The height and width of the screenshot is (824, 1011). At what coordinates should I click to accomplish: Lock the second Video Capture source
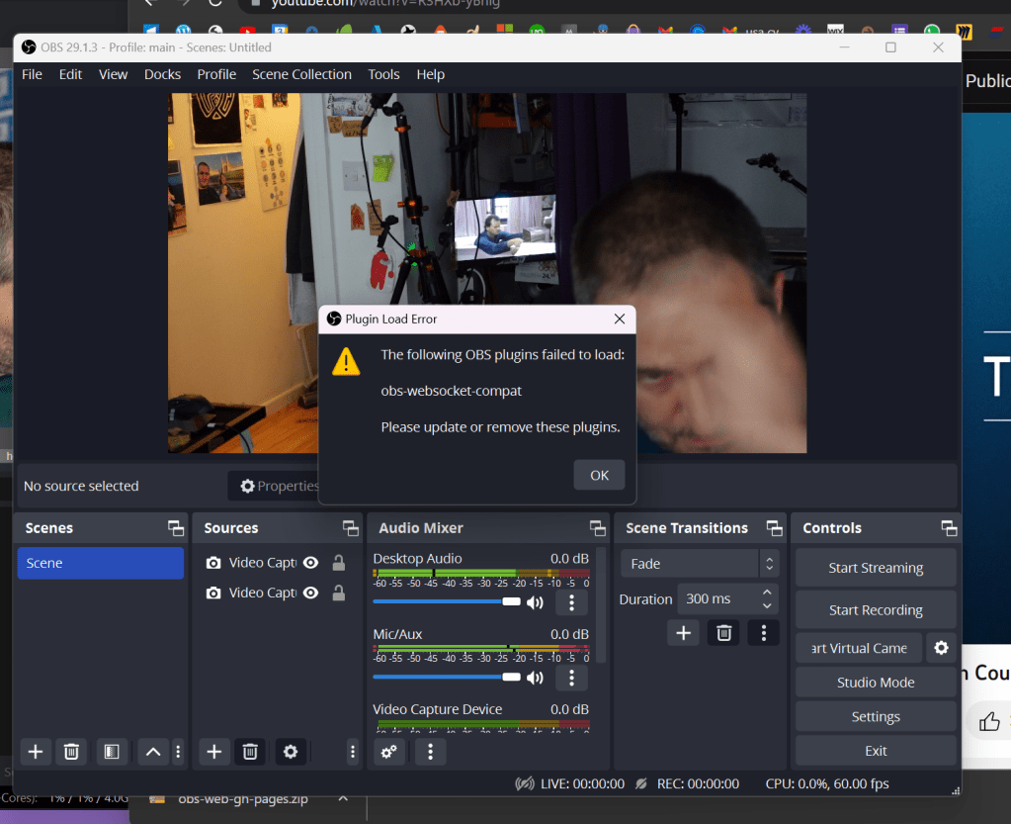pos(339,593)
